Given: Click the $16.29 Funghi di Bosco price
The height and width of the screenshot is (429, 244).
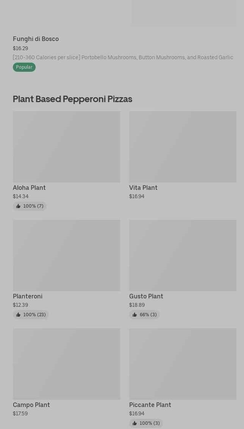Looking at the screenshot, I should point(20,49).
